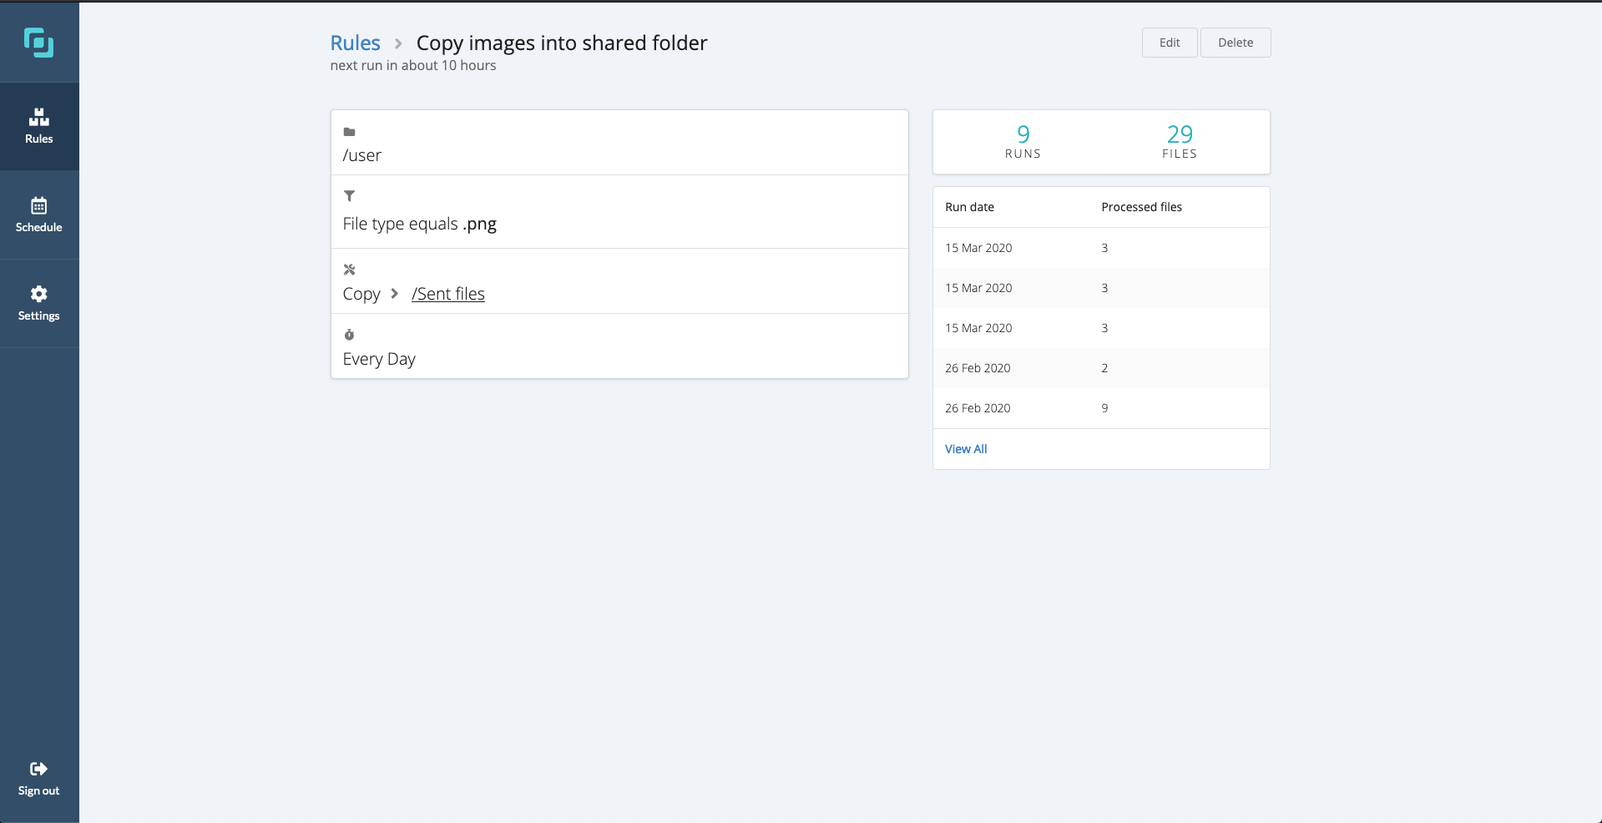Select the filter icon above 'File type equals .png'
Screen dimensions: 1602x823
coord(349,195)
